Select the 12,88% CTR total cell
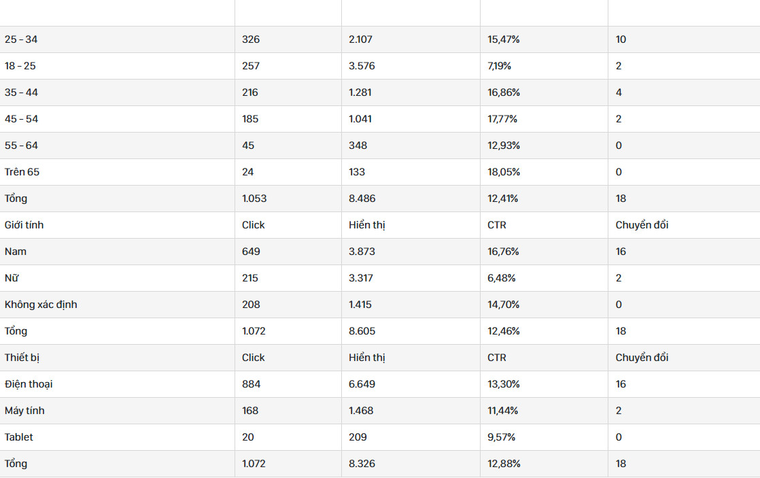Viewport: 760px width, 478px height. click(544, 464)
